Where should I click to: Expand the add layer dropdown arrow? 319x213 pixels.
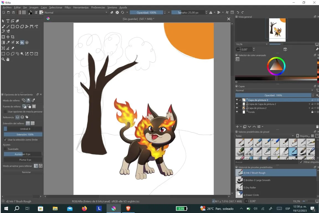click(x=241, y=126)
